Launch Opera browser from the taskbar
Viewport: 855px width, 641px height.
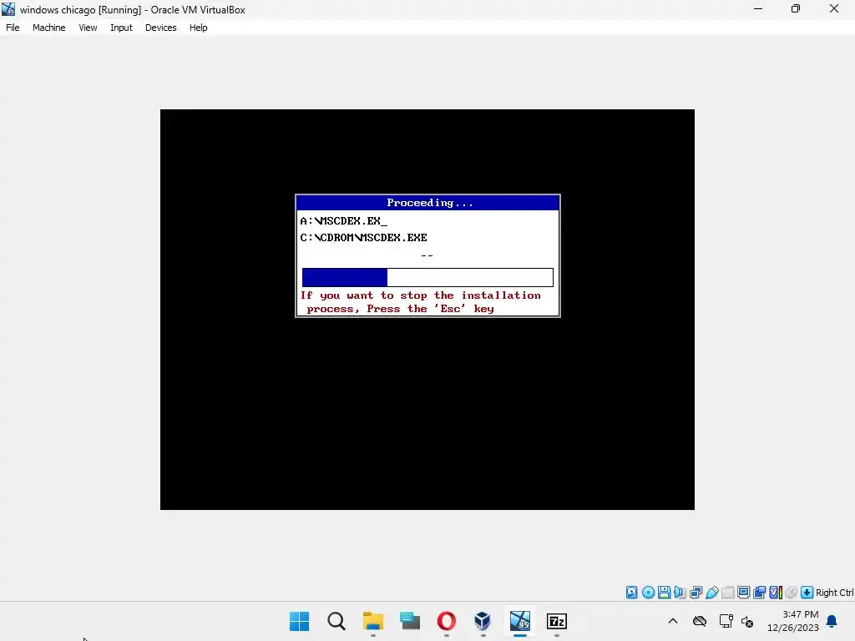tap(446, 621)
